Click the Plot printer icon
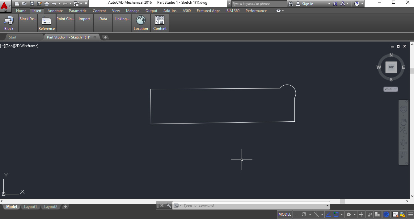The height and width of the screenshot is (219, 414). tap(46, 4)
